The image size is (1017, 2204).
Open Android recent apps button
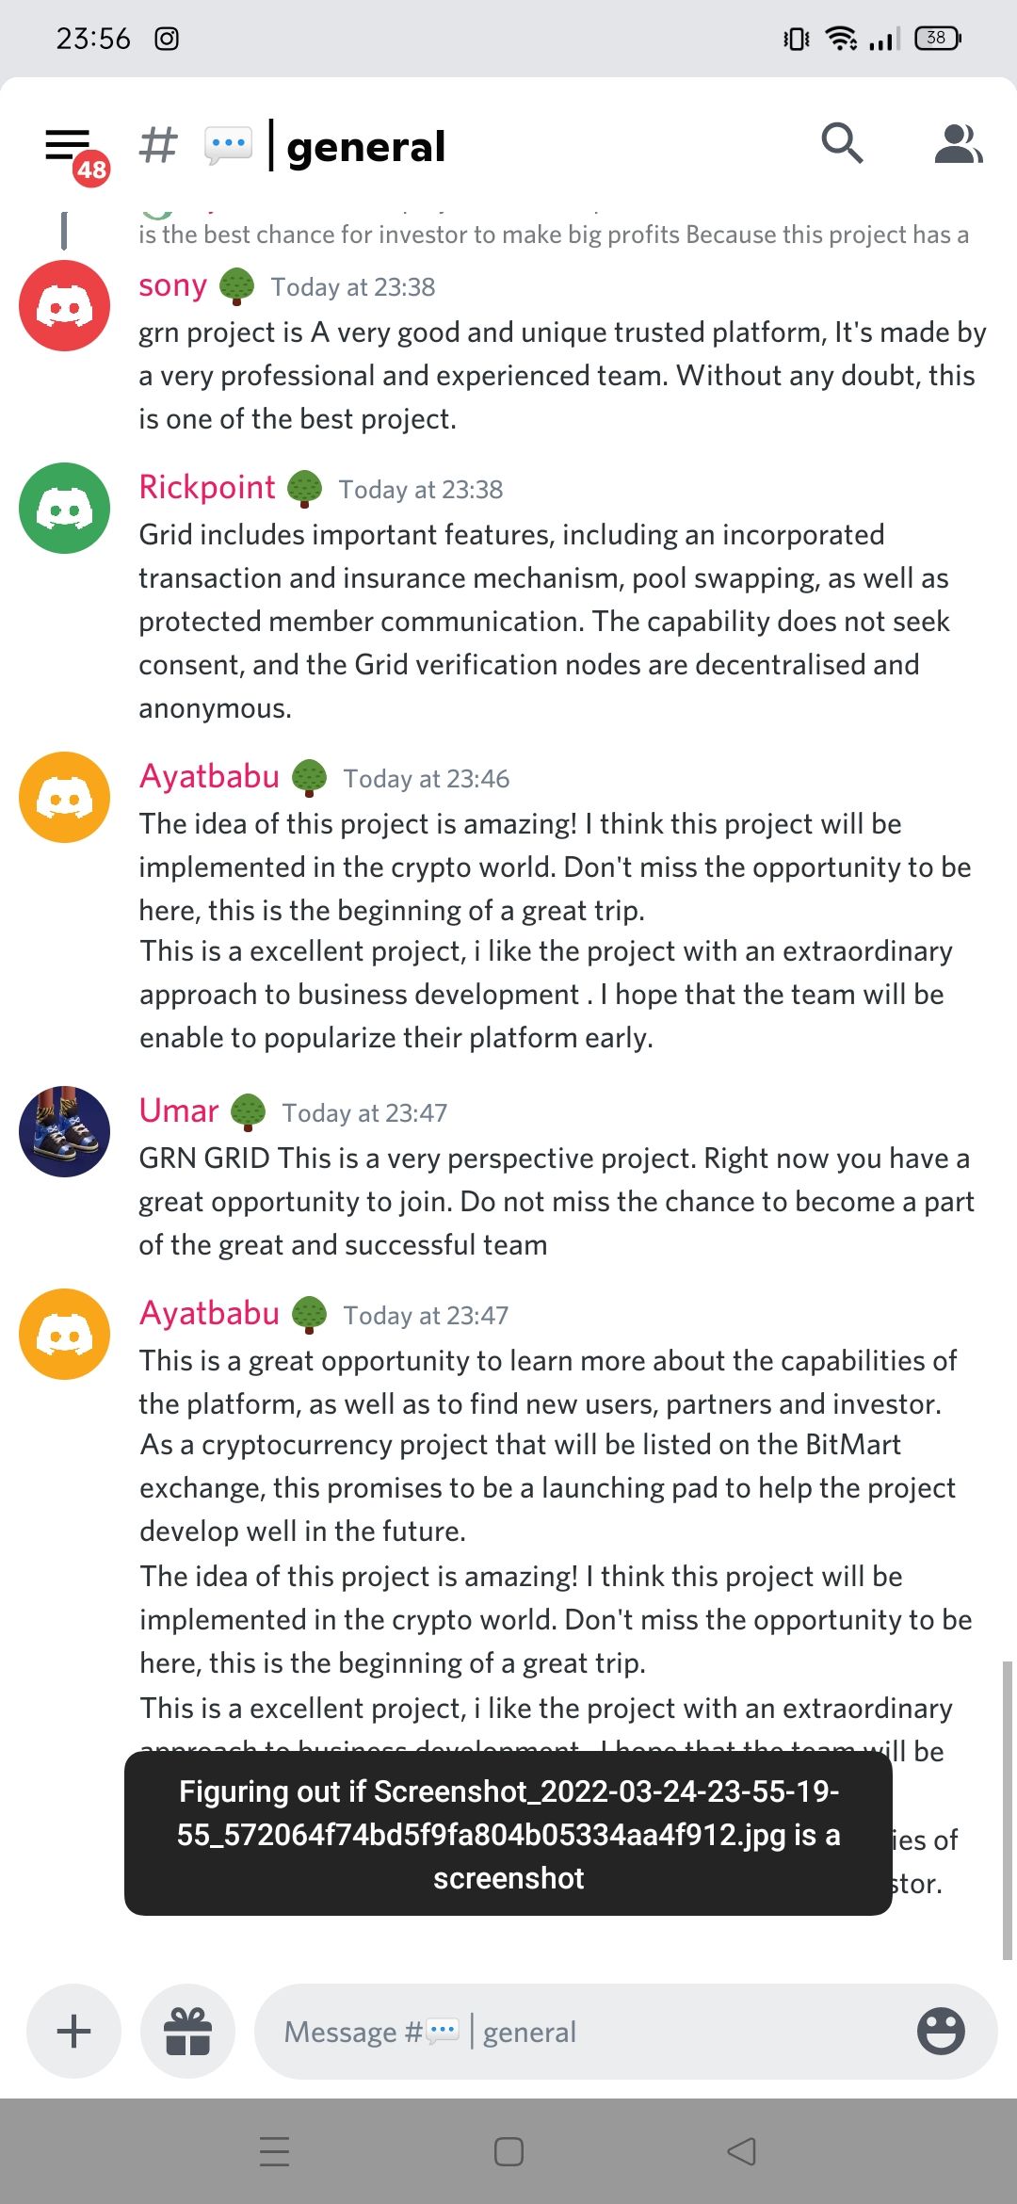pyautogui.click(x=274, y=2151)
